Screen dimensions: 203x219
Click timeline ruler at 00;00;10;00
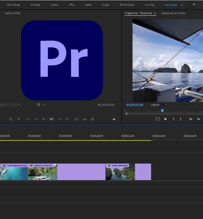[97, 136]
